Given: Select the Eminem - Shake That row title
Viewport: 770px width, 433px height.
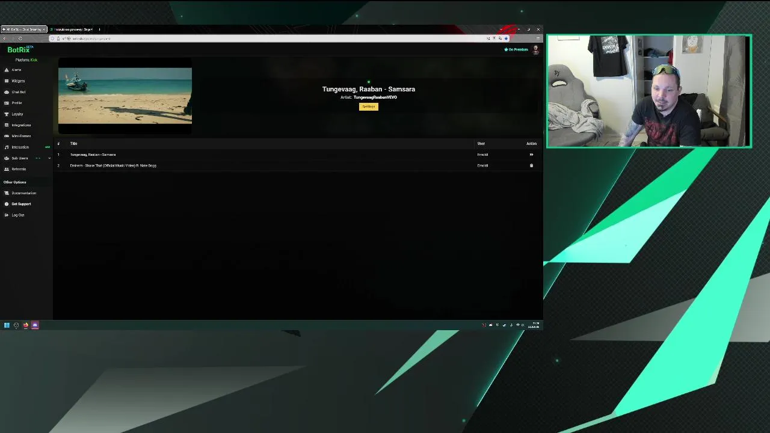Looking at the screenshot, I should point(113,165).
